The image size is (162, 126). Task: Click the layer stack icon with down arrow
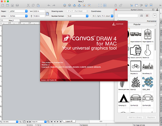pyautogui.click(x=79, y=5)
